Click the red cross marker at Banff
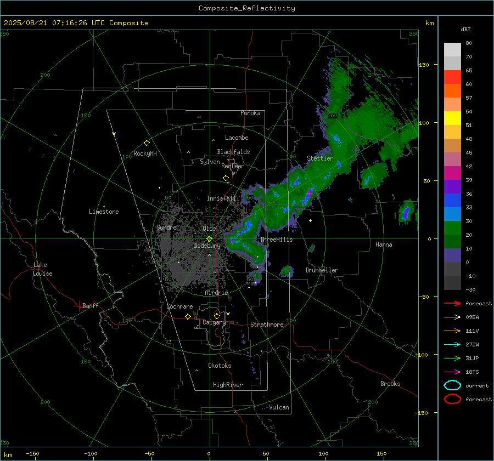This screenshot has width=494, height=461. pyautogui.click(x=78, y=306)
